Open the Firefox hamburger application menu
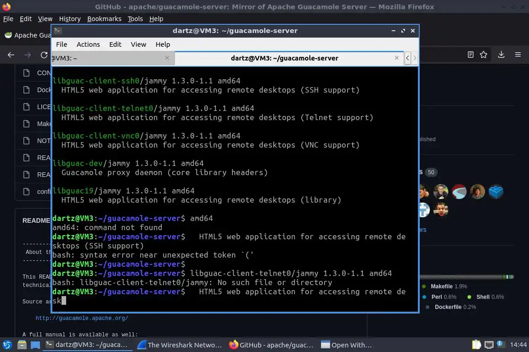529x352 pixels. coord(518,55)
